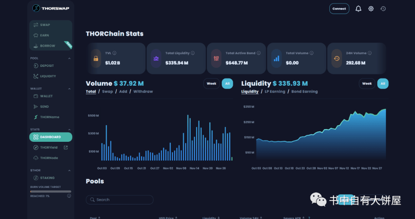Screen dimensions: 415x219
Task: Click the Liquidity $ 335.93 M value
Action: [x=290, y=84]
